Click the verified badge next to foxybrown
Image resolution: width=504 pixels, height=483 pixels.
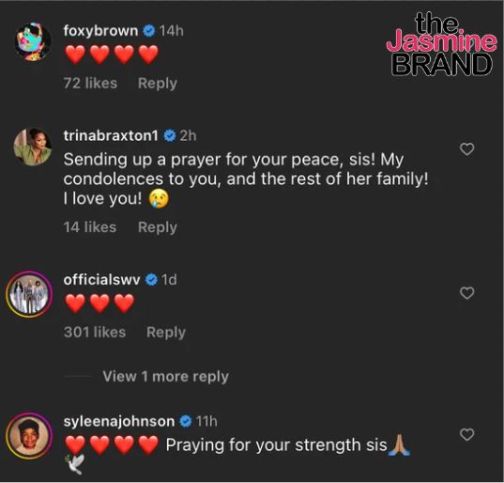click(149, 31)
